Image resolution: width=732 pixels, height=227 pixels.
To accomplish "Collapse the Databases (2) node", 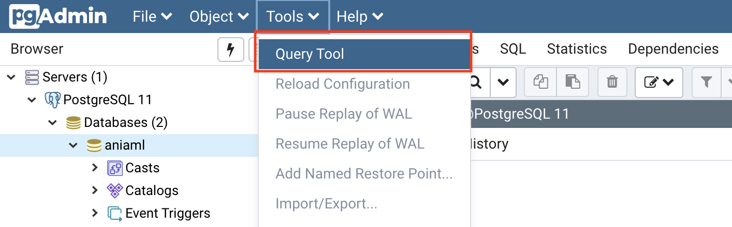I will click(53, 123).
